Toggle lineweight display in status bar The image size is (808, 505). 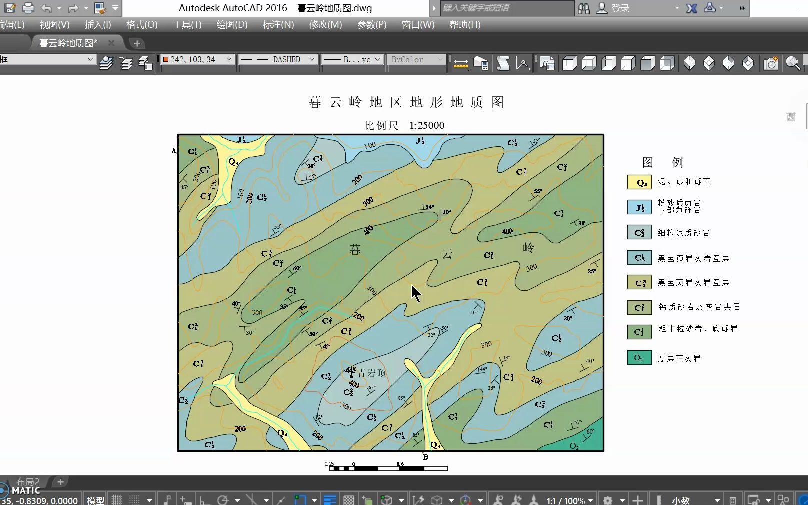point(330,500)
